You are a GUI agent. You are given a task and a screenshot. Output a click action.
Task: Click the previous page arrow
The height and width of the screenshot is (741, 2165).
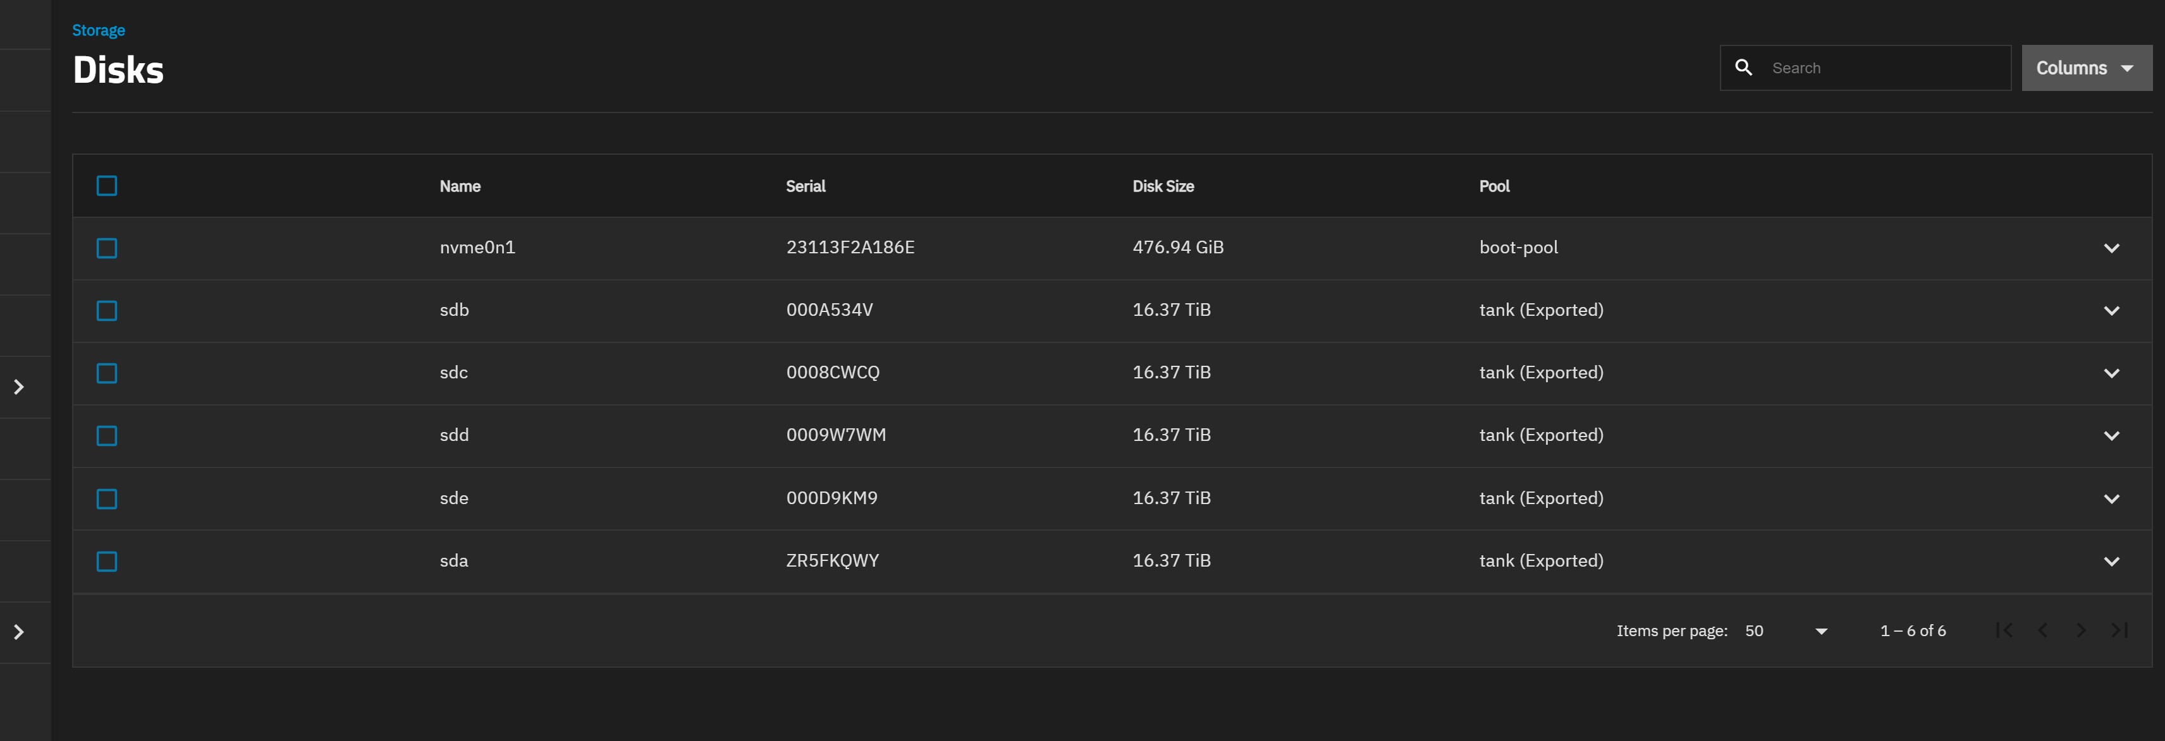pyautogui.click(x=2042, y=630)
